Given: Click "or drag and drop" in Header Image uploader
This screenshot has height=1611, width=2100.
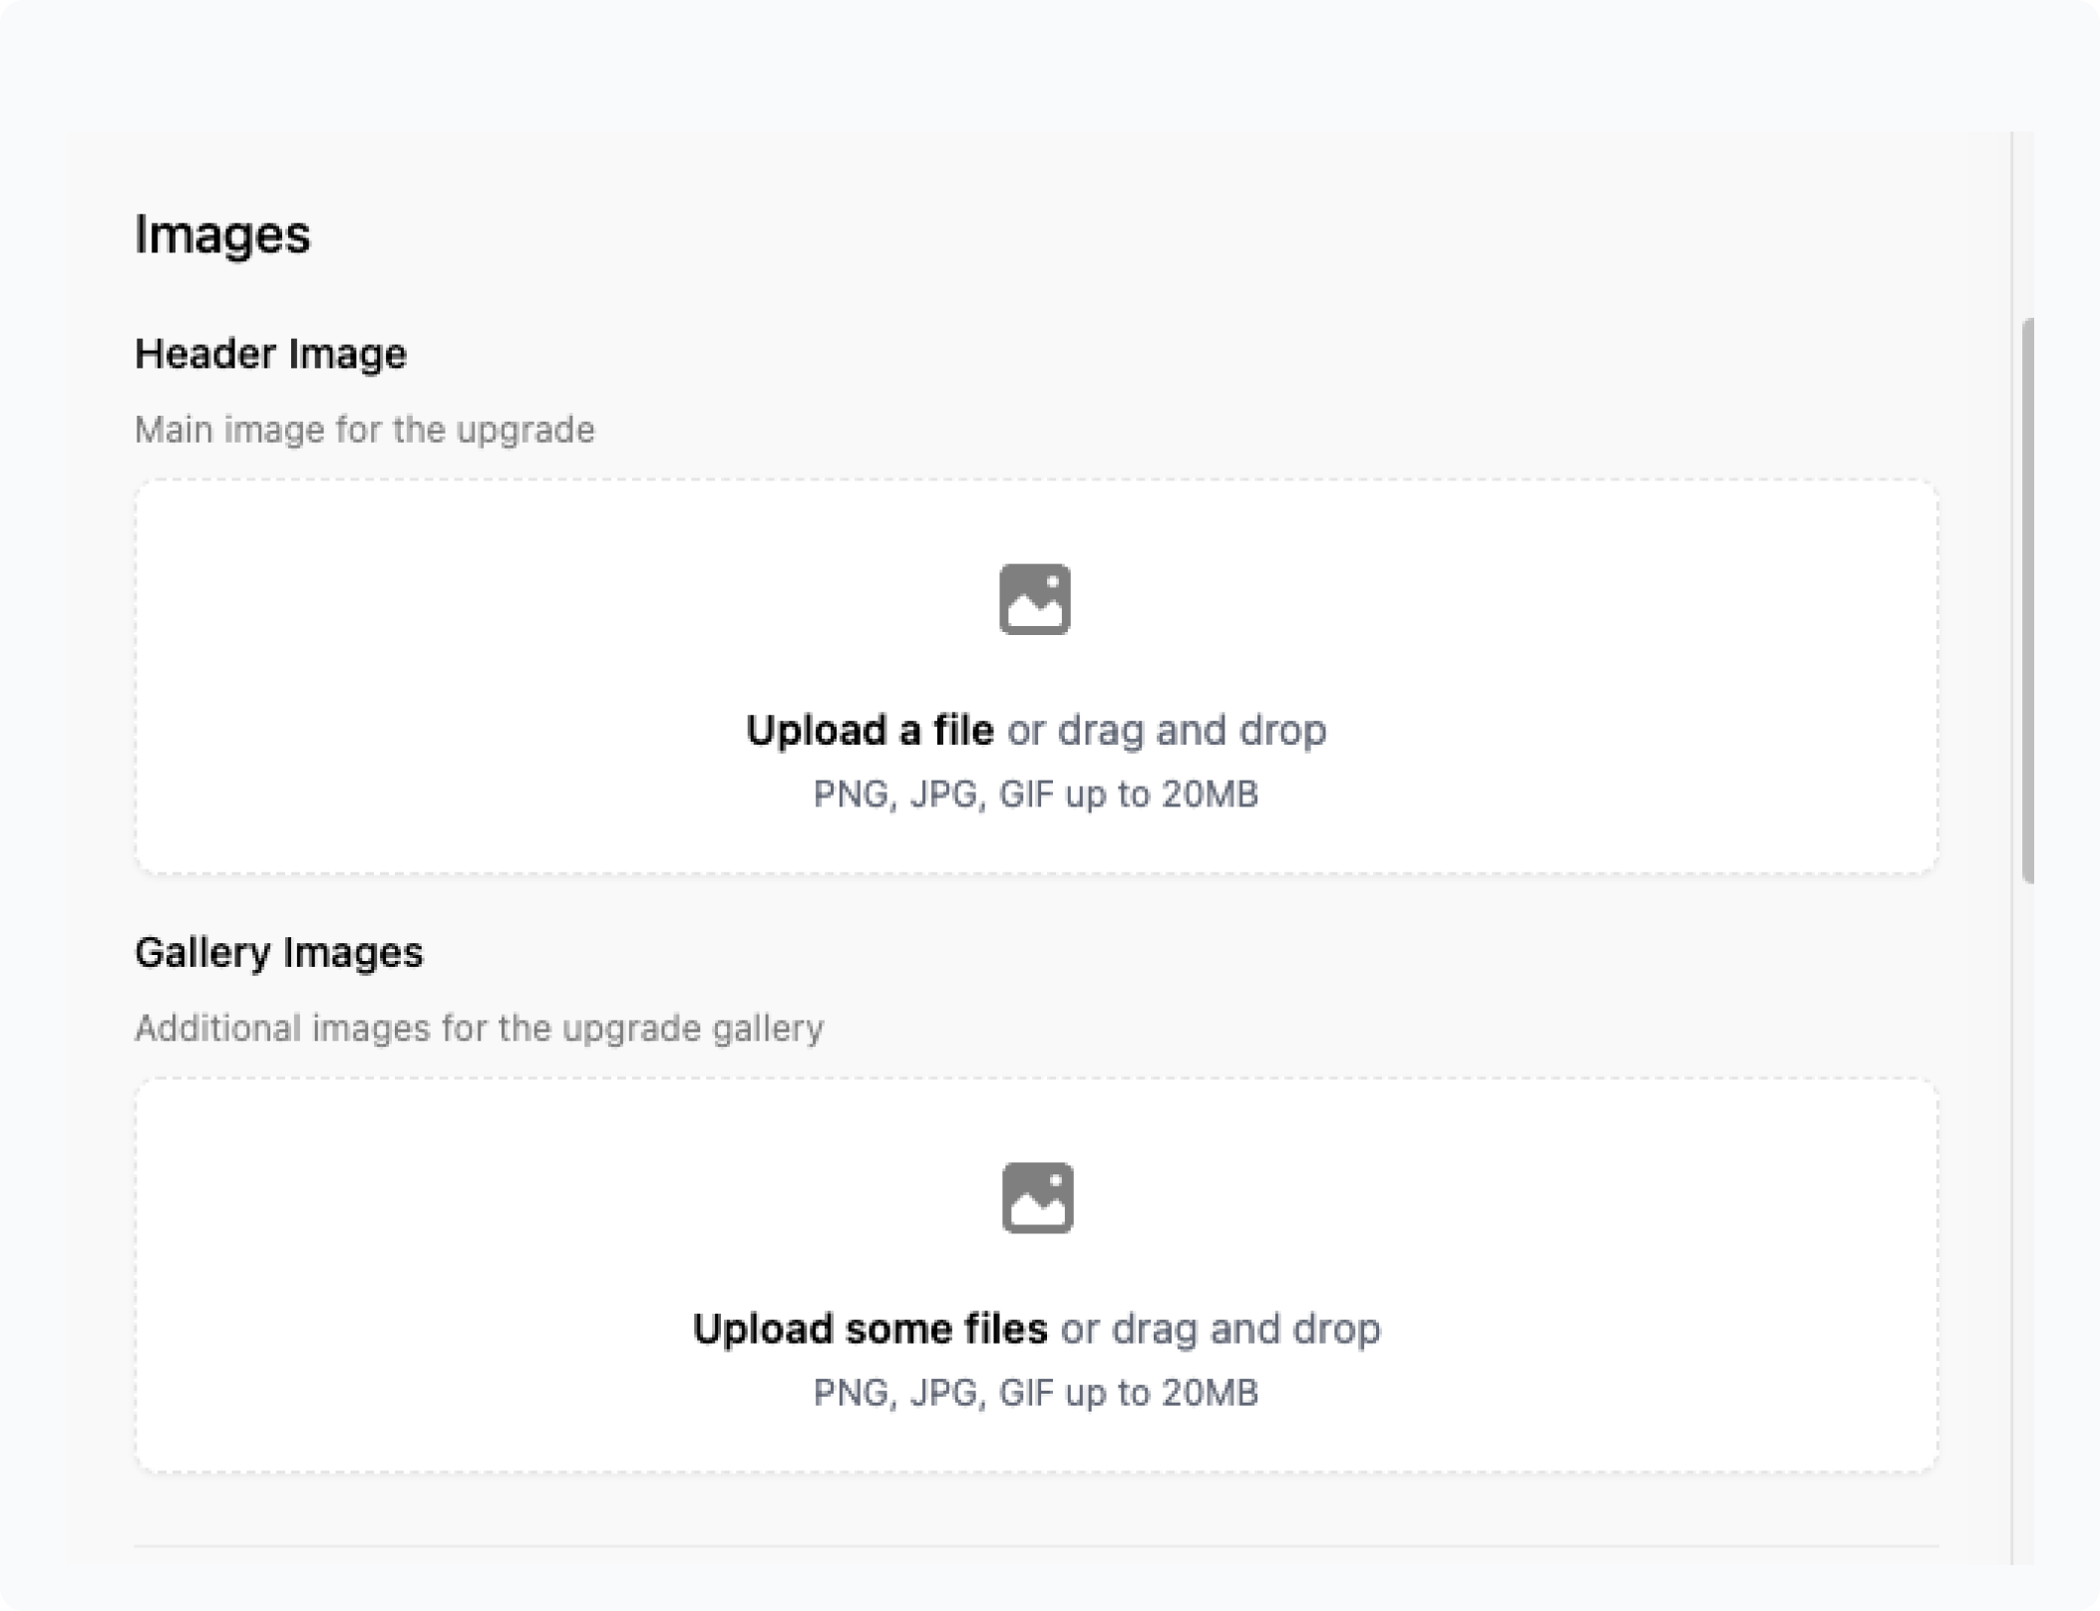Looking at the screenshot, I should pos(1167,731).
